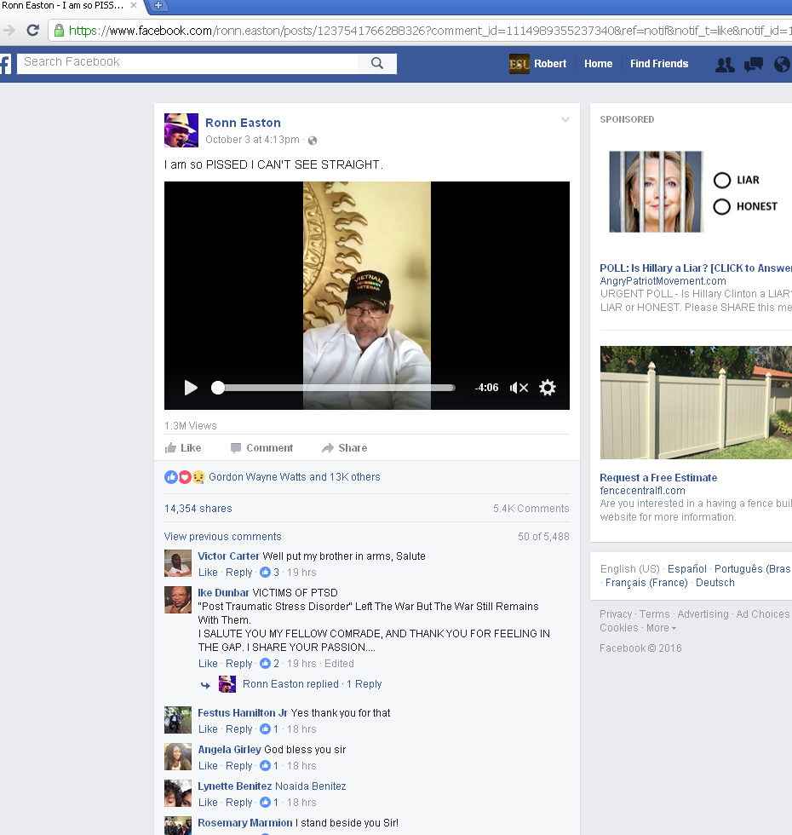Reload page using browser refresh icon
The width and height of the screenshot is (792, 835).
(x=33, y=31)
